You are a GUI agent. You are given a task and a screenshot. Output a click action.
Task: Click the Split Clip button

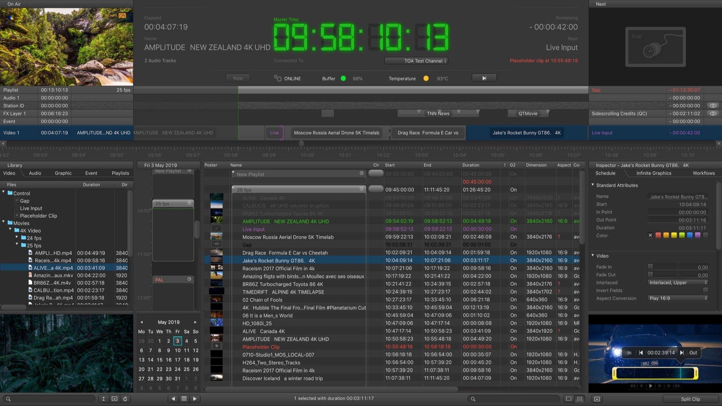pos(690,399)
